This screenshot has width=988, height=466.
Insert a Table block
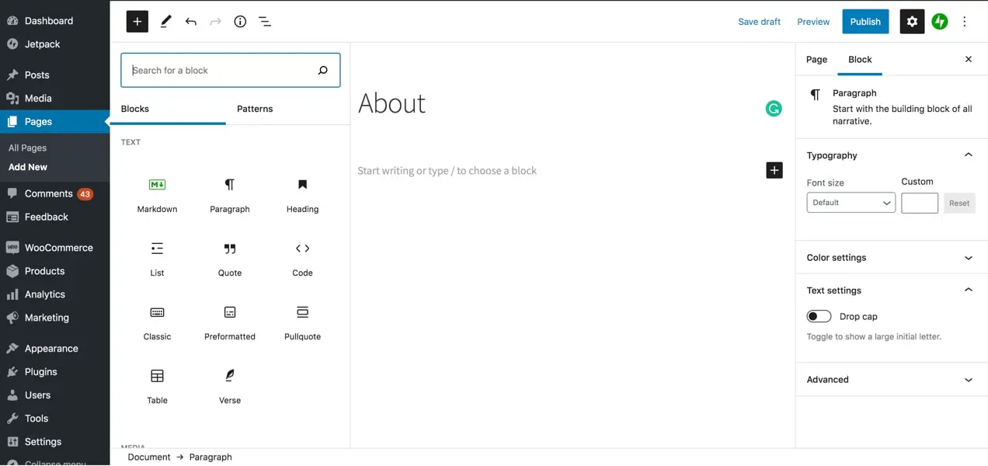(x=157, y=386)
